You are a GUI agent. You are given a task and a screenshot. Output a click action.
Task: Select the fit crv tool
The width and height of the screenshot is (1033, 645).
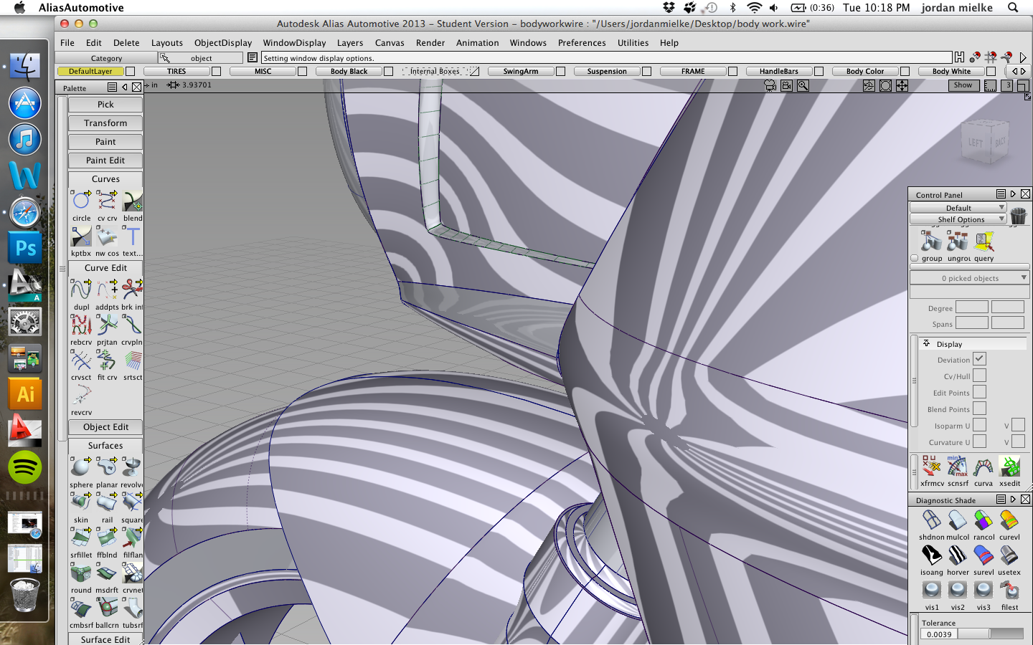point(107,360)
